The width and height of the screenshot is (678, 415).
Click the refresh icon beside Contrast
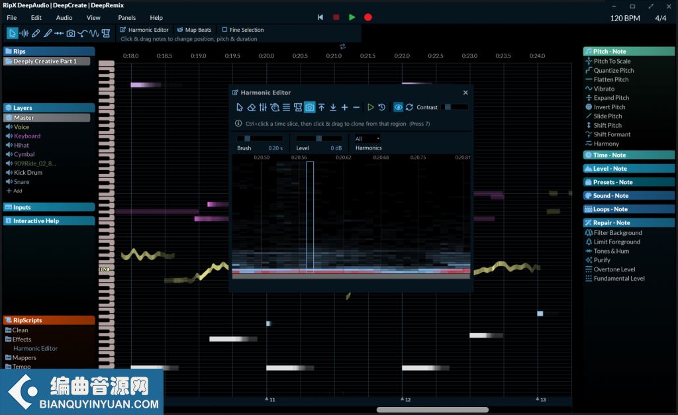(x=409, y=107)
